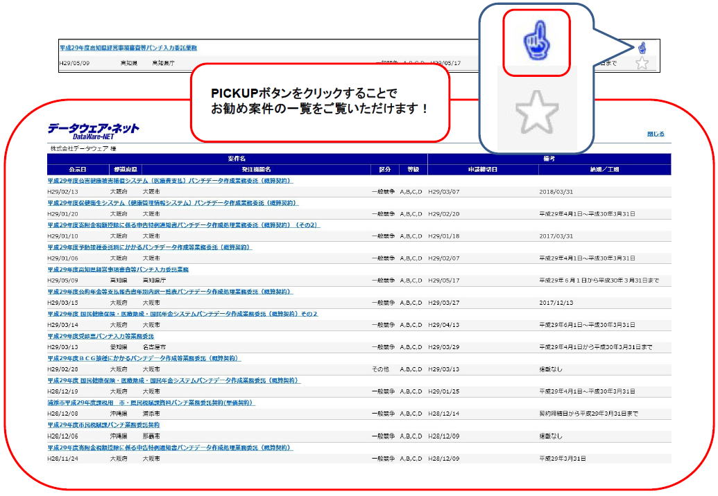This screenshot has width=718, height=496.
Task: Click the データウェア・ネット DataWare-NET logo
Action: pos(94,131)
